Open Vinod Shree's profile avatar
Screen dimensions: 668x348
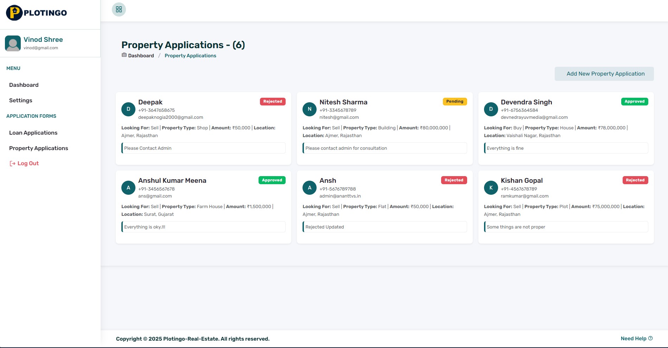click(x=13, y=43)
